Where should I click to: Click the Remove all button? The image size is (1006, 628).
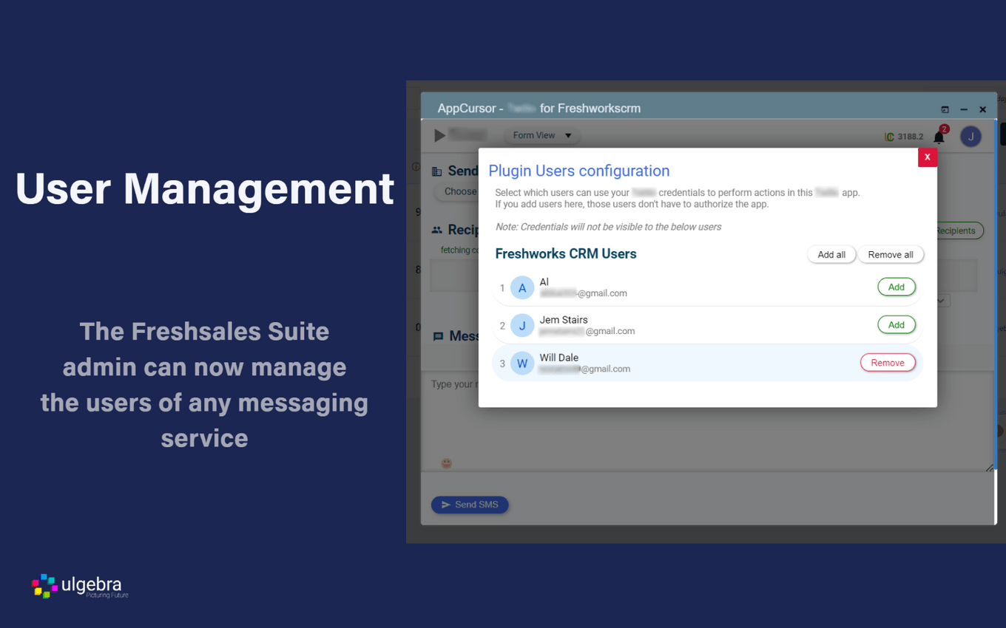[891, 254]
